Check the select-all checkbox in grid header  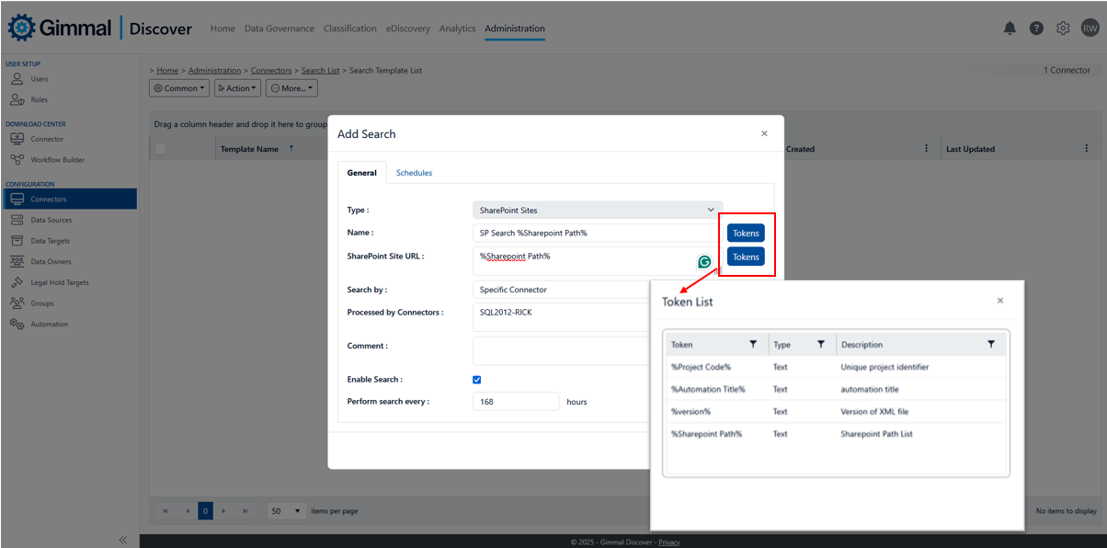click(161, 149)
